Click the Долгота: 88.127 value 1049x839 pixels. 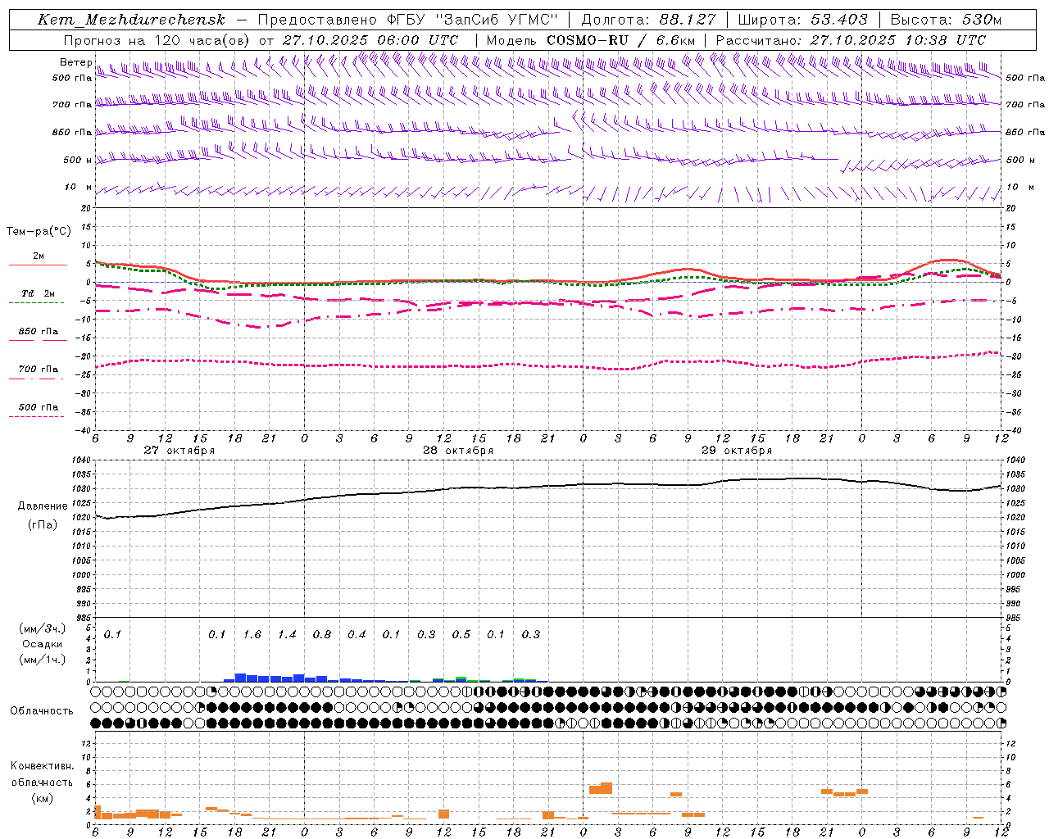tap(648, 20)
